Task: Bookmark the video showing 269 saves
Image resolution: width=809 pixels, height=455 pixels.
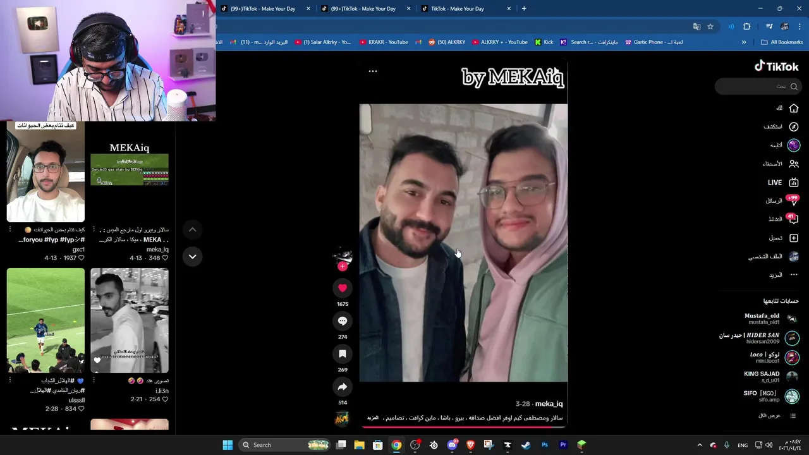Action: pyautogui.click(x=343, y=354)
